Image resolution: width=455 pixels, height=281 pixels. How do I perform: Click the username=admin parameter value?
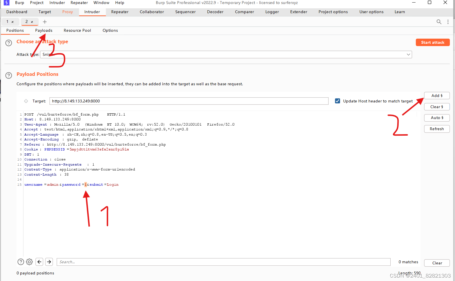tap(53, 185)
